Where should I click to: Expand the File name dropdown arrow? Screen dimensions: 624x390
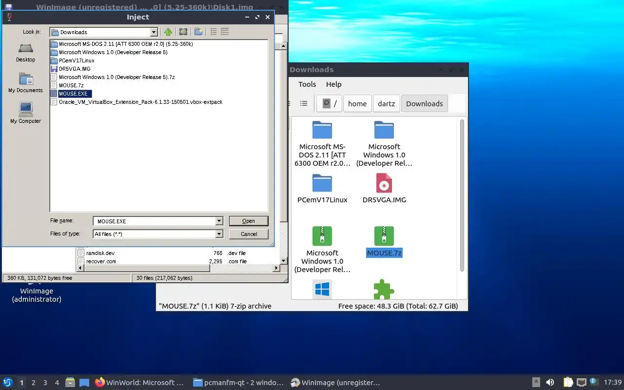[219, 221]
